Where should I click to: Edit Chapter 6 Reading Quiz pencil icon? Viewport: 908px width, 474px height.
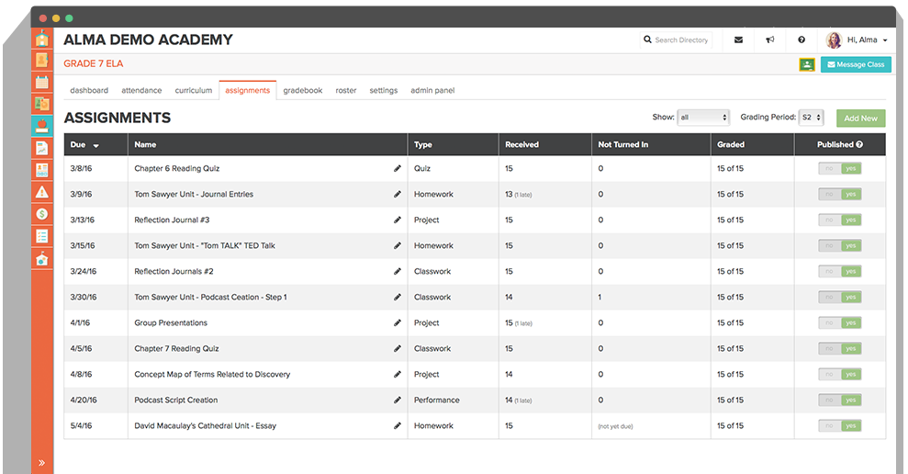point(398,169)
